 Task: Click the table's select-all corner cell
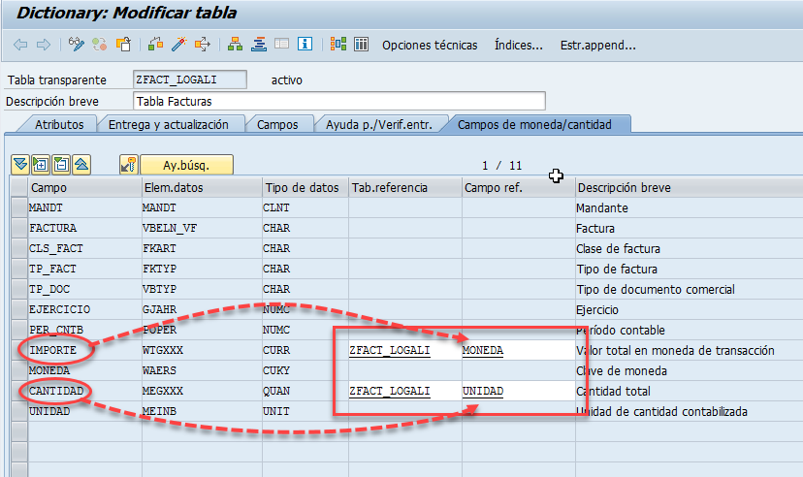[x=19, y=188]
